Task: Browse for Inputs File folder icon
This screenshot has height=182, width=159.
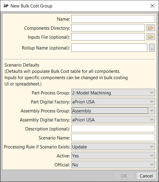Action: (x=151, y=37)
